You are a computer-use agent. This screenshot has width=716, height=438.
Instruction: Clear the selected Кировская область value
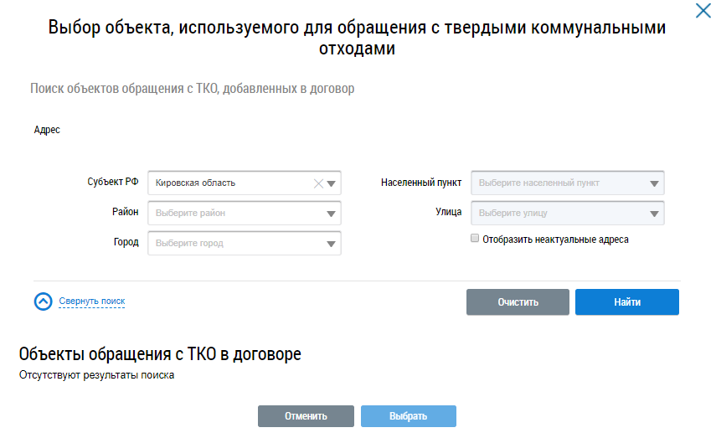pos(318,183)
